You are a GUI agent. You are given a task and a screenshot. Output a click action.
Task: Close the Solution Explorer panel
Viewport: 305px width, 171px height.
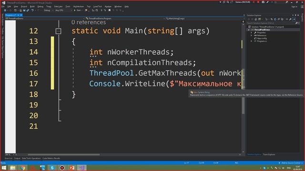tap(298, 15)
